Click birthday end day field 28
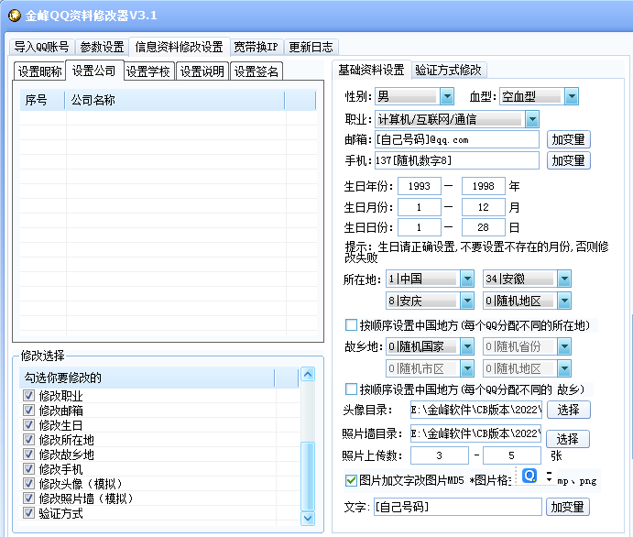Image resolution: width=633 pixels, height=537 pixels. click(484, 227)
